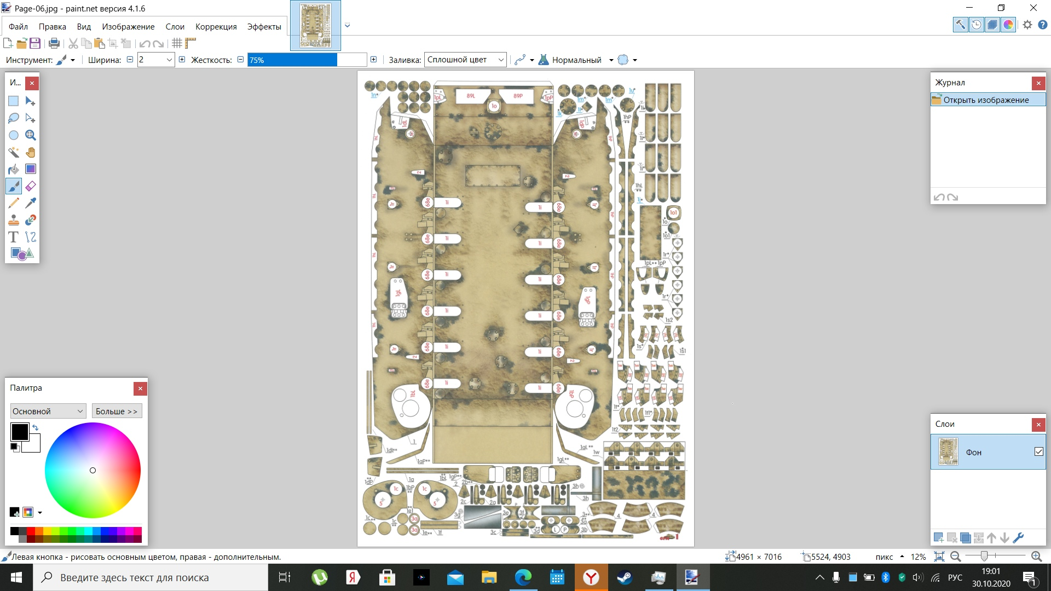Image resolution: width=1051 pixels, height=591 pixels.
Task: Select the Text tool
Action: tap(13, 237)
